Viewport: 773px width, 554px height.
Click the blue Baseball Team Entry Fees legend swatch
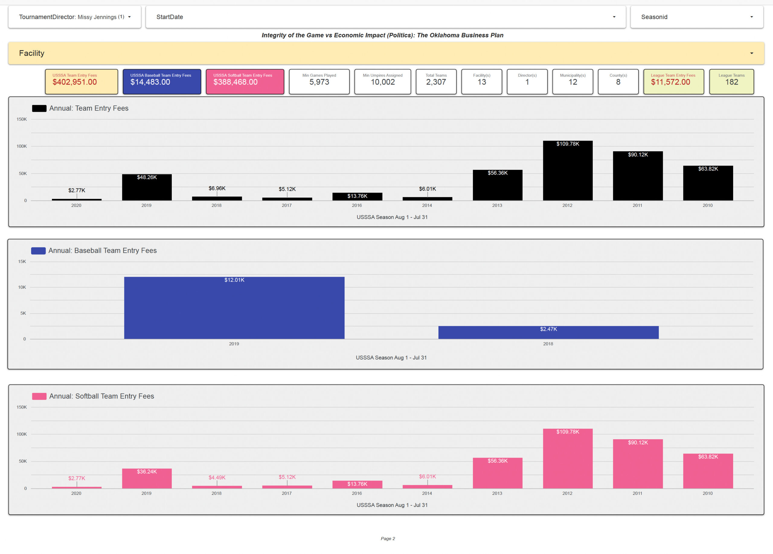[x=38, y=251]
